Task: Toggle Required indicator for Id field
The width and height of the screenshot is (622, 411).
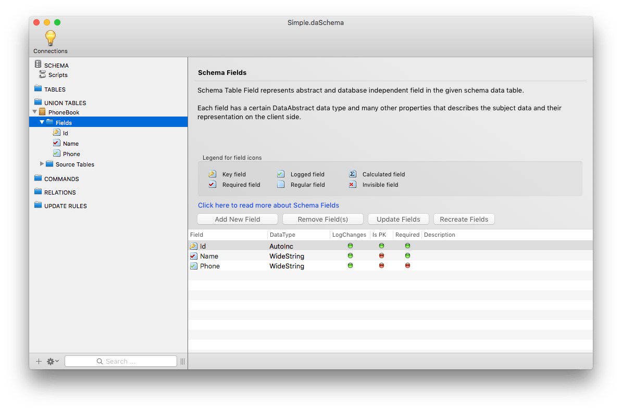Action: [407, 246]
